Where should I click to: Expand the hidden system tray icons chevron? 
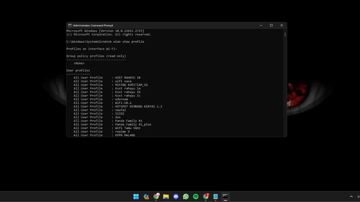tap(351, 197)
